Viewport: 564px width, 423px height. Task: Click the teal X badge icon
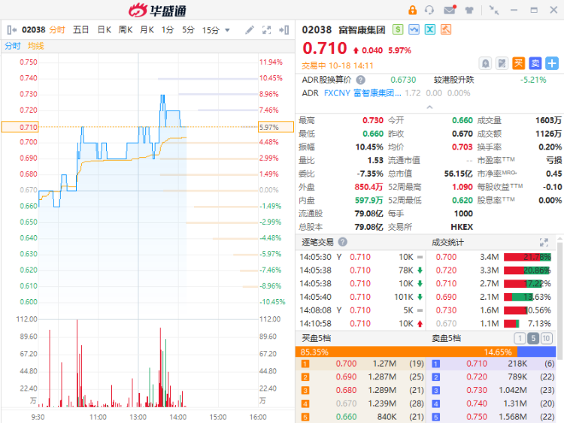430,29
